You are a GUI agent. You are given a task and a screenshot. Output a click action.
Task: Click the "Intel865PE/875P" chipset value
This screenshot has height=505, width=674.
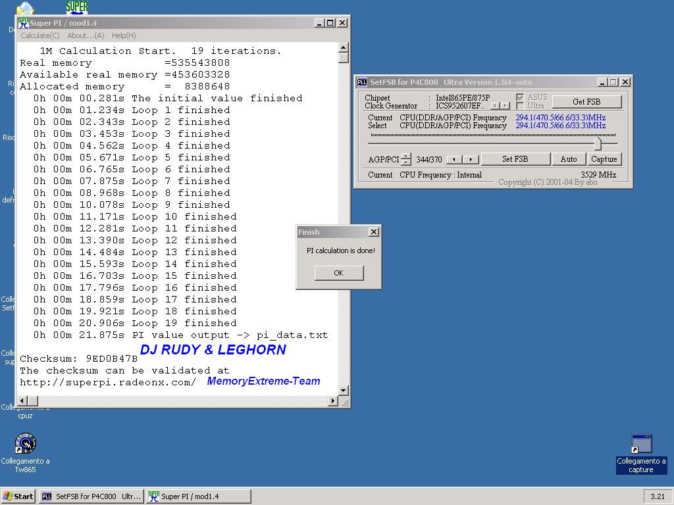pos(463,97)
